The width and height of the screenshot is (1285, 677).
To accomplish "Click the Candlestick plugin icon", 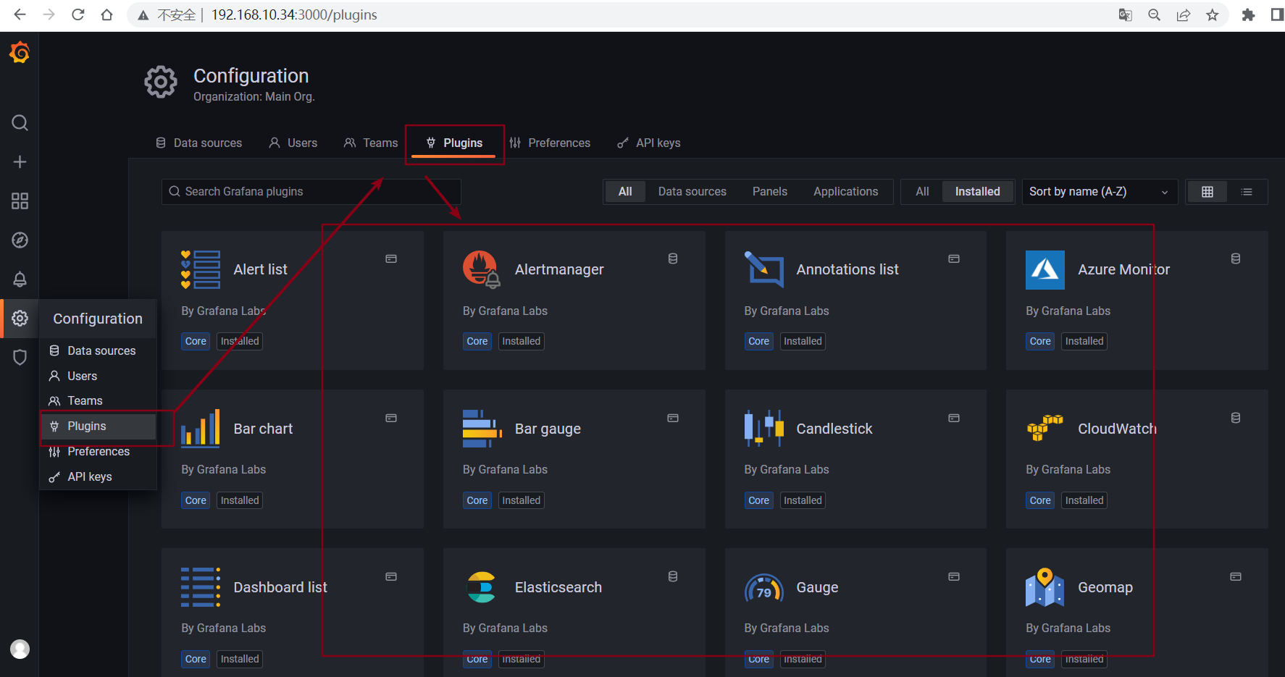I will (763, 429).
